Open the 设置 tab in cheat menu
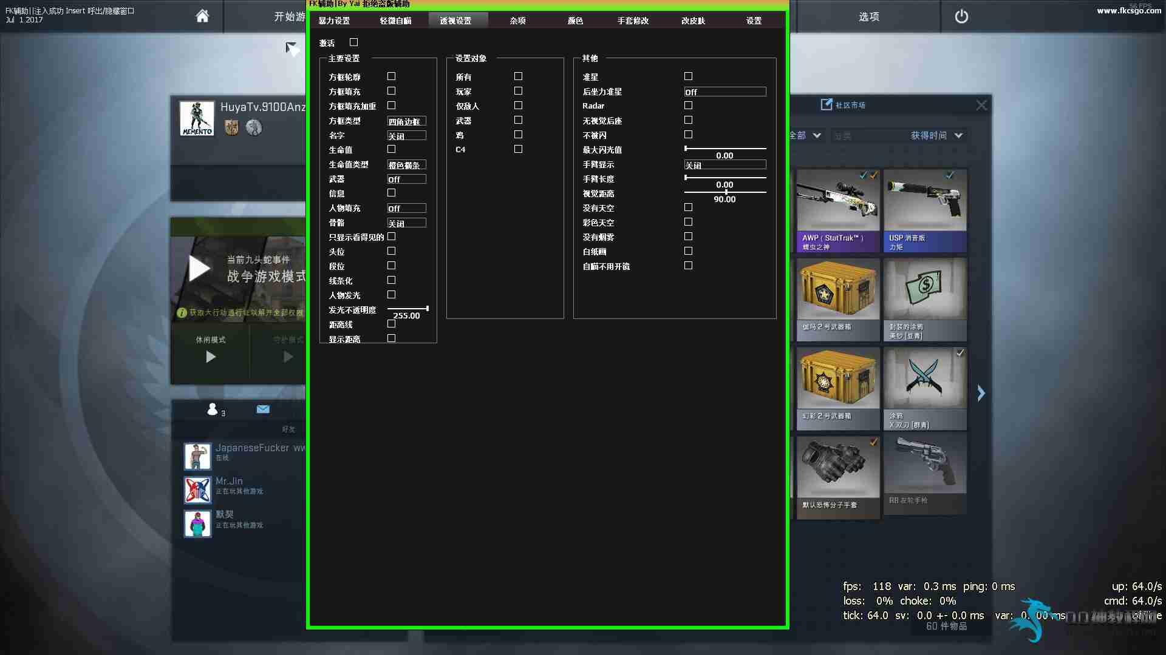The image size is (1166, 655). (x=754, y=21)
